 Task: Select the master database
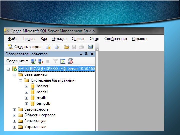tap(43, 86)
